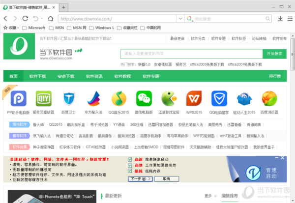The height and width of the screenshot is (203, 295).
Task: Open the 排行榜 link in nav bar
Action: [275, 76]
